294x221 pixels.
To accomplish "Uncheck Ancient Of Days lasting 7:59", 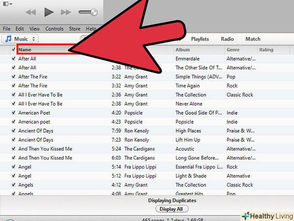I will 13,131.
